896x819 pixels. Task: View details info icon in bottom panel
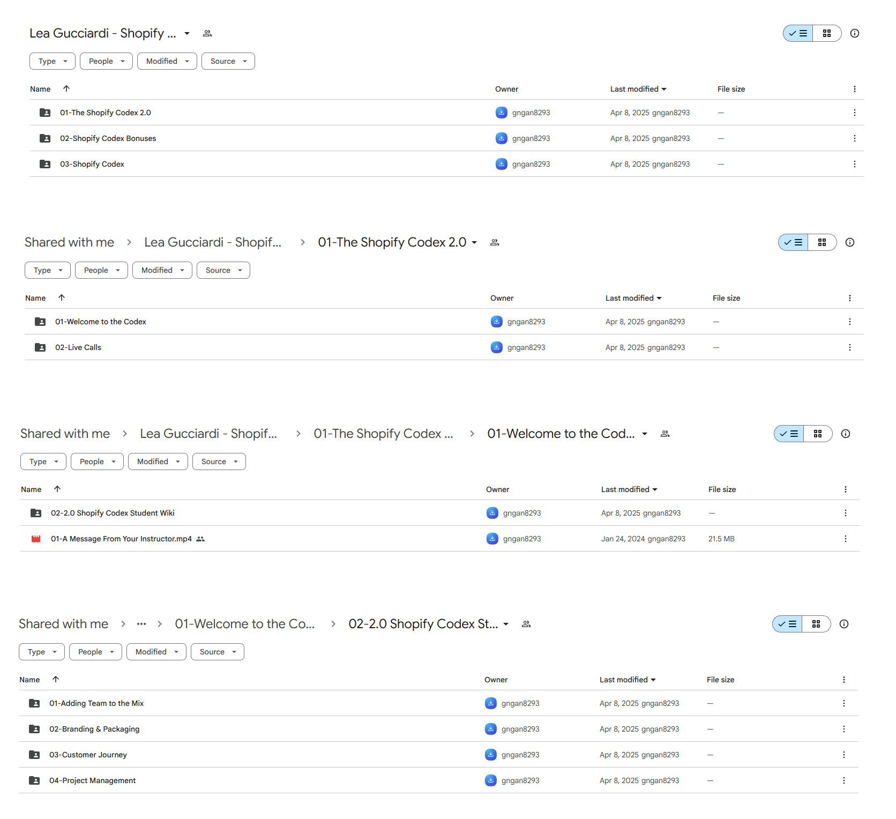(844, 624)
